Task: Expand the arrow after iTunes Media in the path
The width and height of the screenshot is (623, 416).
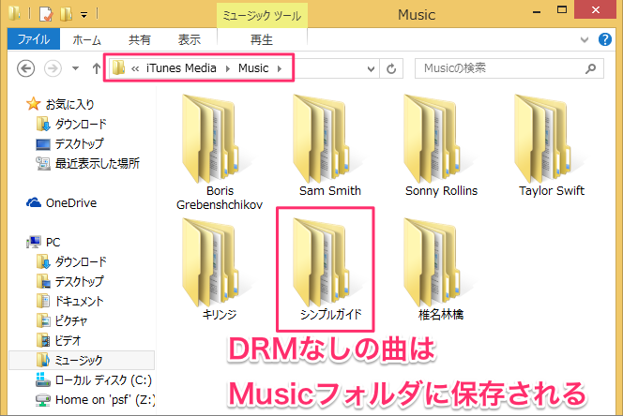Action: (x=228, y=68)
